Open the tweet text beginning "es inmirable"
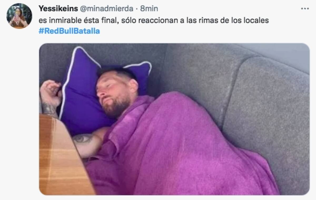This screenshot has height=200, width=316. tap(154, 20)
